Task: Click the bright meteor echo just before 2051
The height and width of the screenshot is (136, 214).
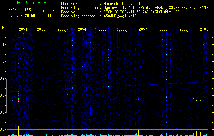Action: pyautogui.click(x=19, y=100)
